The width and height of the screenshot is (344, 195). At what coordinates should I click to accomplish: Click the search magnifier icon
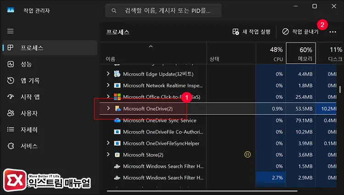tap(114, 11)
